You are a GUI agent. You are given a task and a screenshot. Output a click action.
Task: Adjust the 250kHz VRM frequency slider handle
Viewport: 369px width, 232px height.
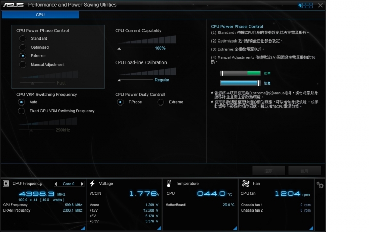click(x=31, y=130)
